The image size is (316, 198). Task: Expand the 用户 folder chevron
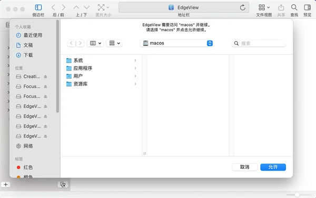(x=135, y=76)
